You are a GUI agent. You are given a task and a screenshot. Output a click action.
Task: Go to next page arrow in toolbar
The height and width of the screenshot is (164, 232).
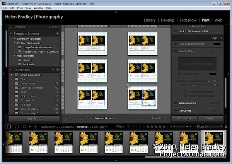pyautogui.click(x=82, y=118)
